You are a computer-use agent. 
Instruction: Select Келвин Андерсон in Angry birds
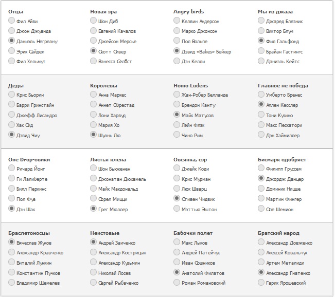click(x=177, y=21)
